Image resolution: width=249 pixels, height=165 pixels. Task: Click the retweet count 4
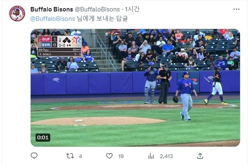pyautogui.click(x=81, y=156)
